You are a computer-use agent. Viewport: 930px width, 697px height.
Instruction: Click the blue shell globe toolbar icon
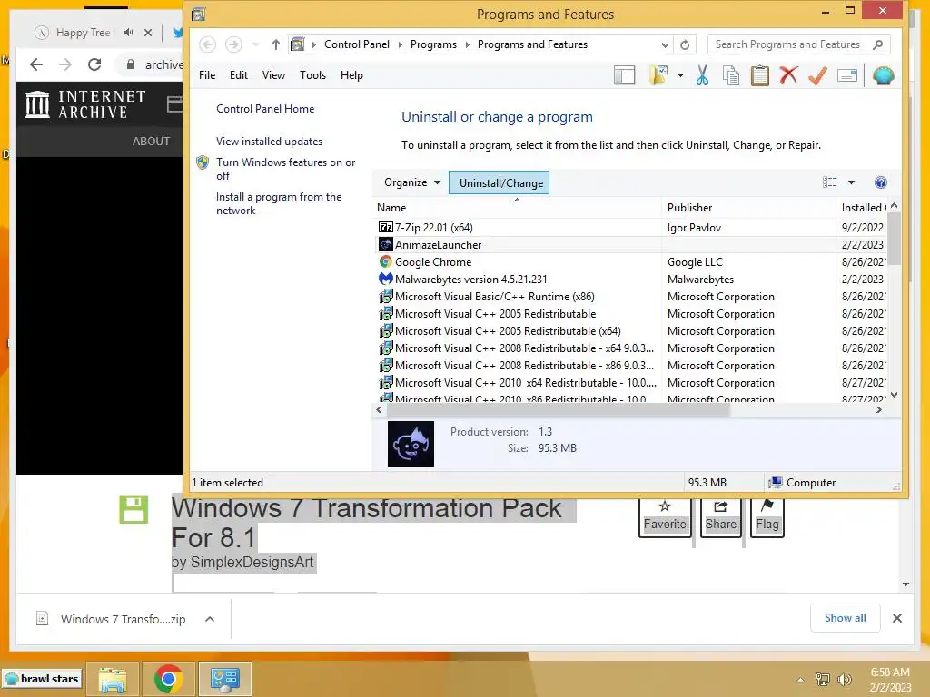pos(883,75)
